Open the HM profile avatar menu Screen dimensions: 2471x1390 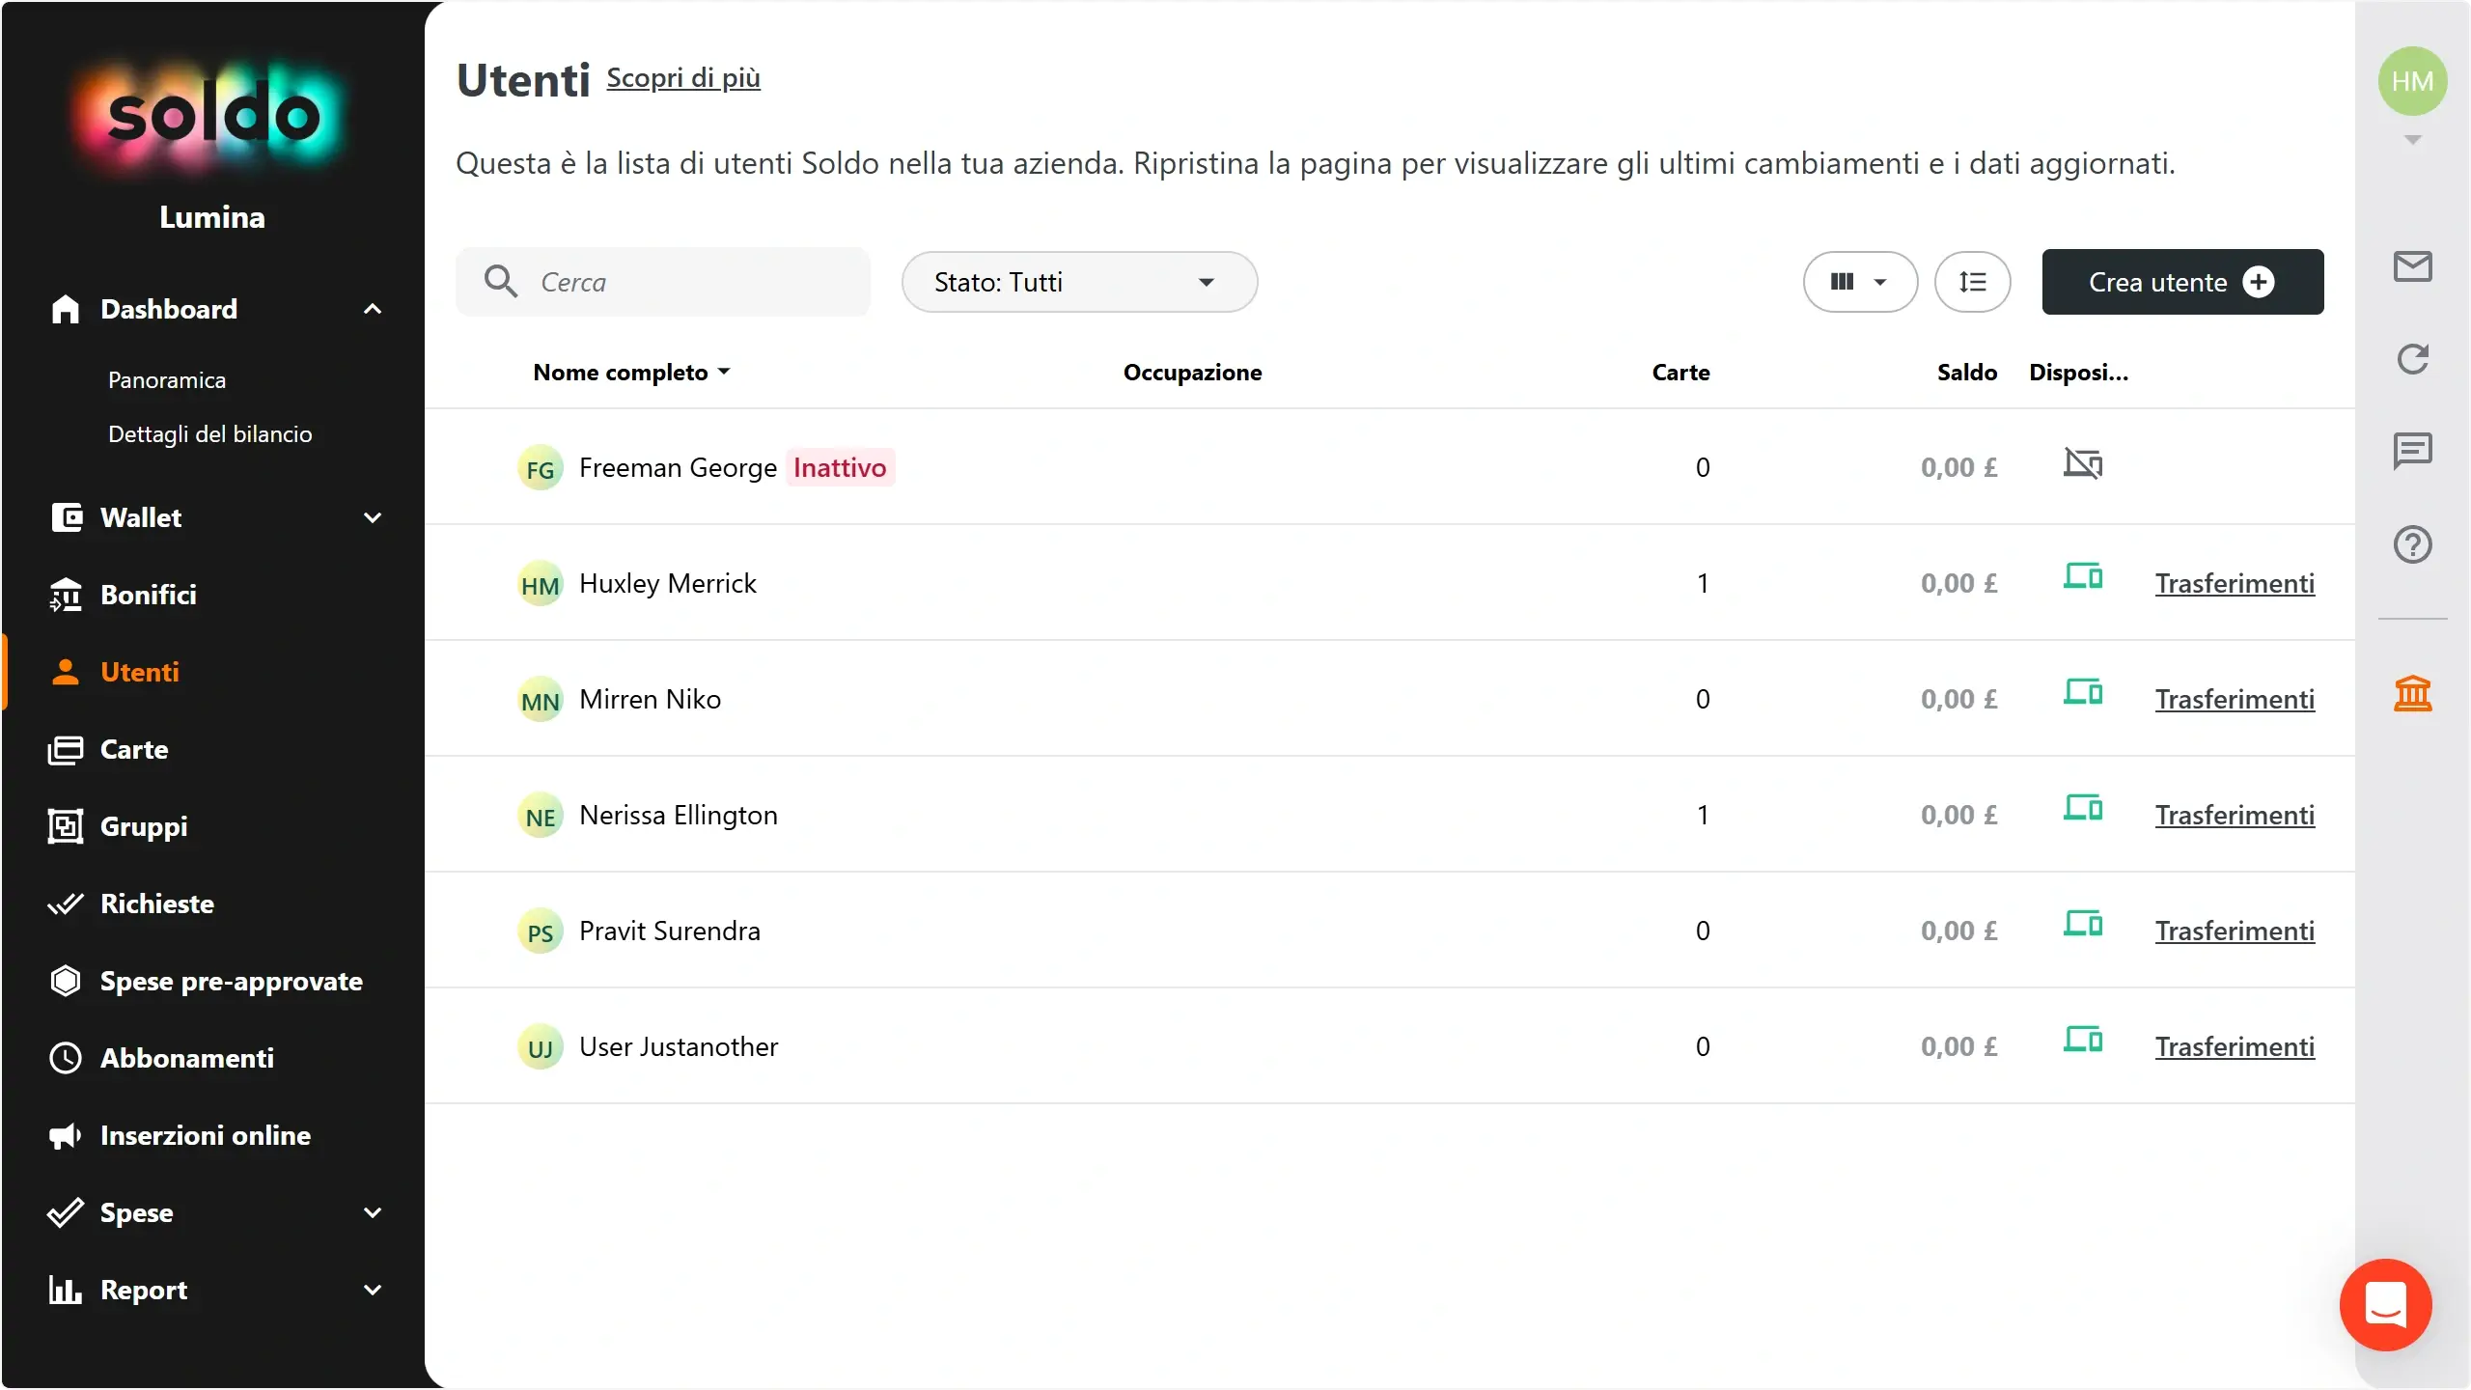[2412, 81]
